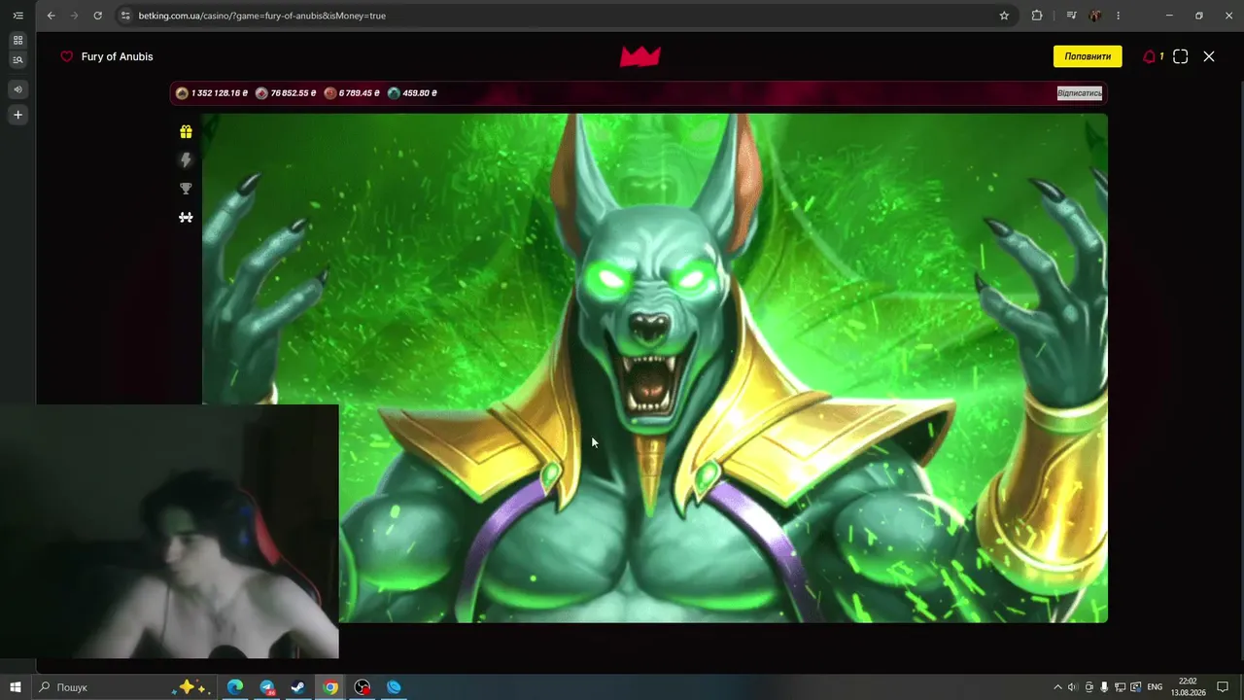Show hidden system tray icons
This screenshot has height=700, width=1244.
(x=1058, y=687)
